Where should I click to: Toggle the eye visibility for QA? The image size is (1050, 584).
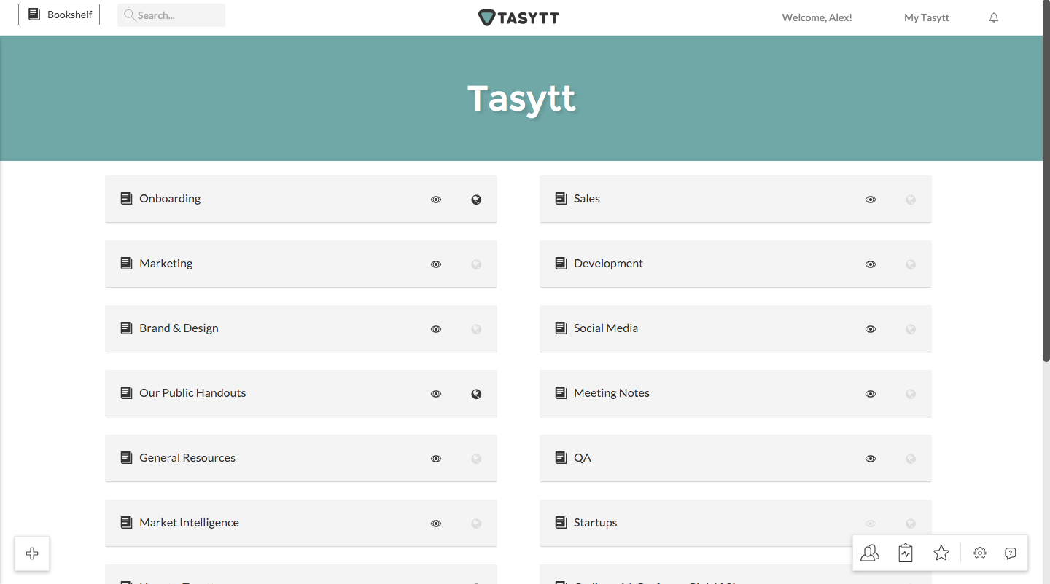[x=871, y=459]
